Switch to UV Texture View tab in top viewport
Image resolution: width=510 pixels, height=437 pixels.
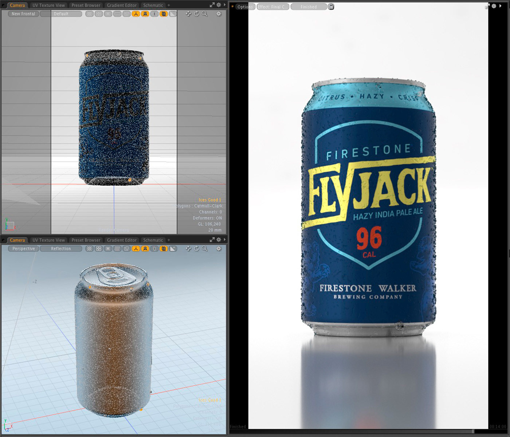click(x=48, y=5)
